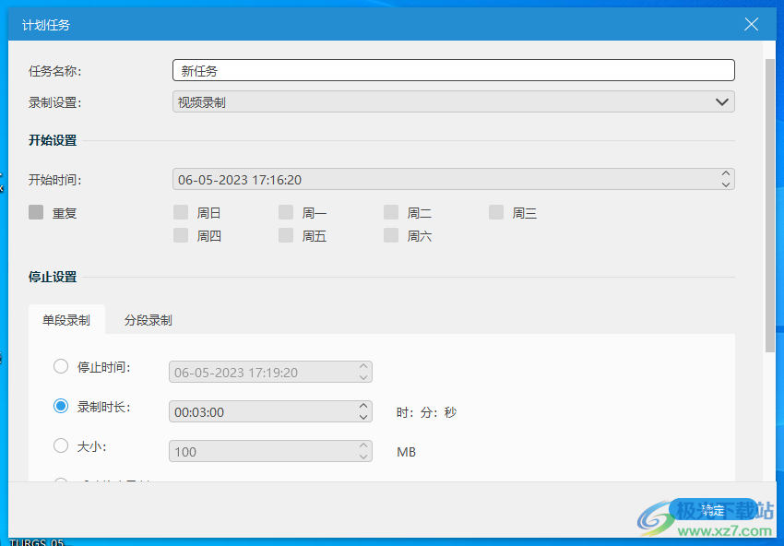Select the 录制时长 radio button

pos(61,406)
